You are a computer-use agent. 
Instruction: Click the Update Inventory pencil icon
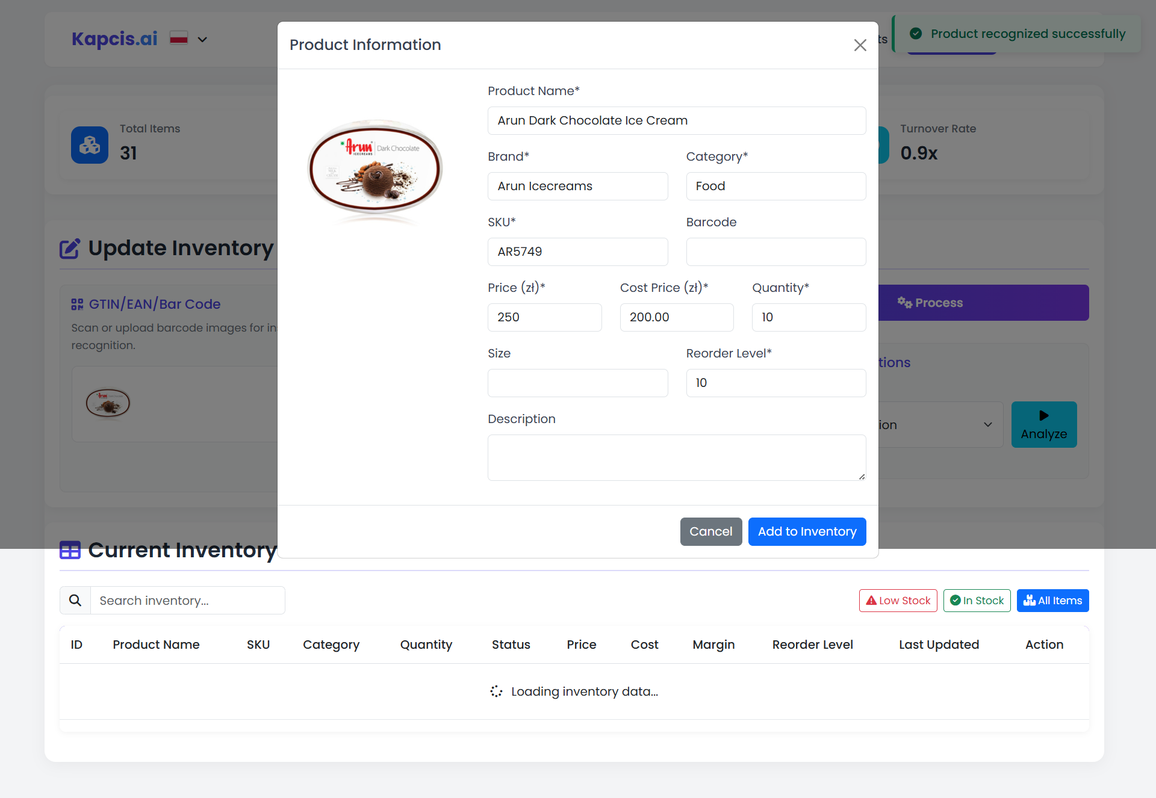pos(70,248)
